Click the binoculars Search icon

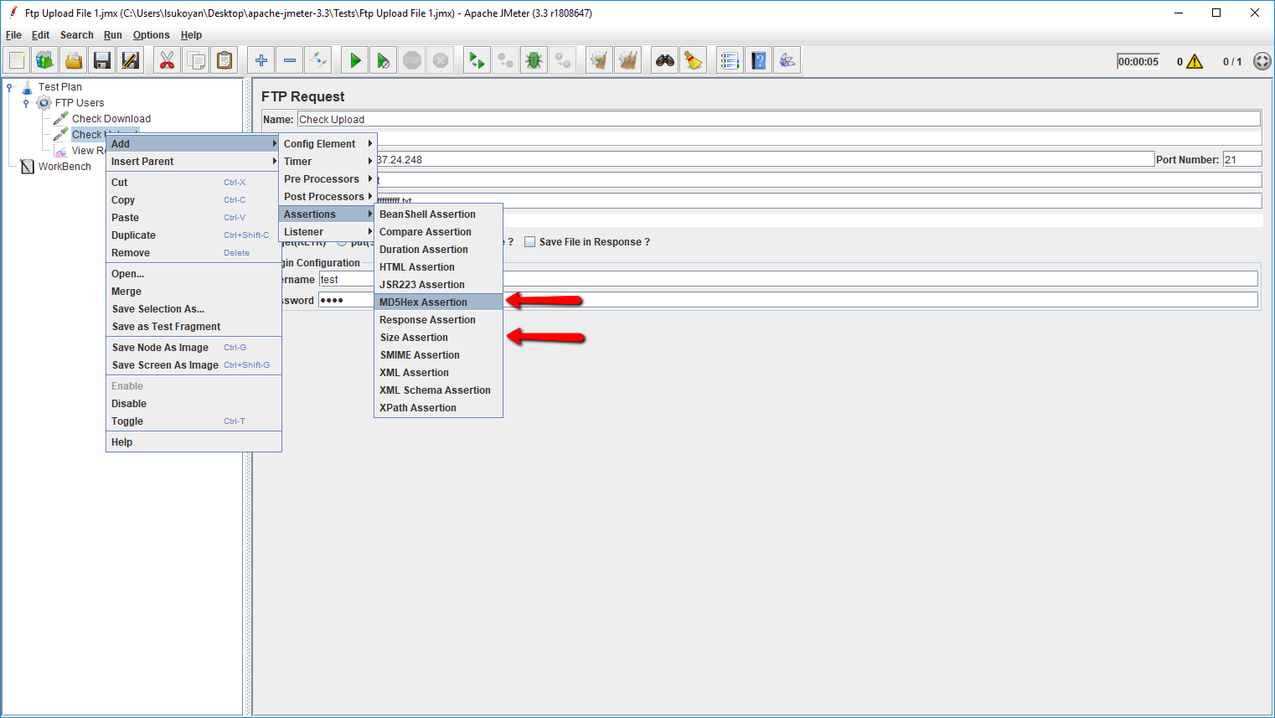click(665, 60)
